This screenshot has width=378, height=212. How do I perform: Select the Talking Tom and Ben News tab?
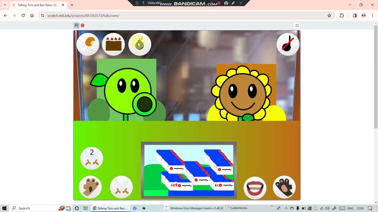[x=38, y=5]
